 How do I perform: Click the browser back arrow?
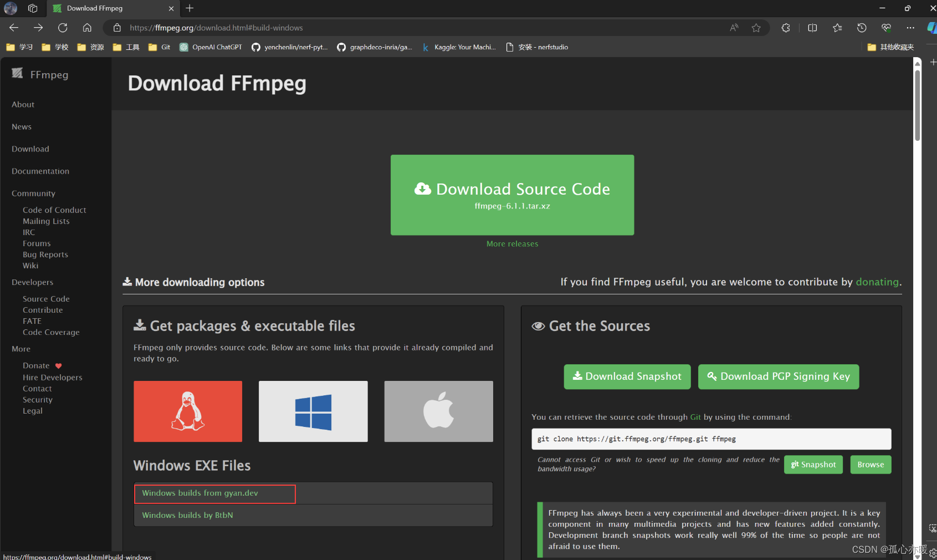(x=14, y=28)
